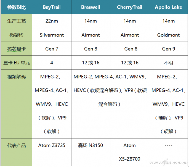Click the ---- cell under Apollo Lake
189x167 pixels.
(x=168, y=152)
